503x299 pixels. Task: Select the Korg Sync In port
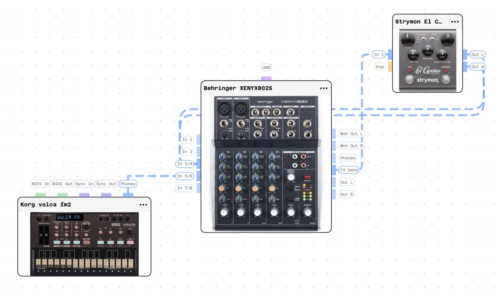click(84, 184)
